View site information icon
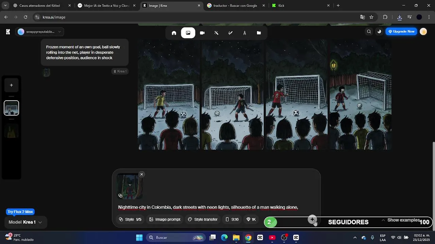The height and width of the screenshot is (244, 435). [x=37, y=17]
